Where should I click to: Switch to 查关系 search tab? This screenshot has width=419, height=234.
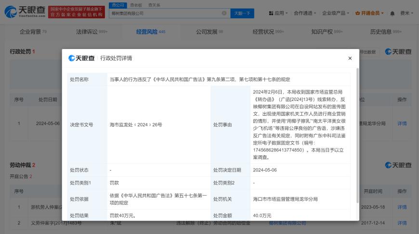point(154,5)
